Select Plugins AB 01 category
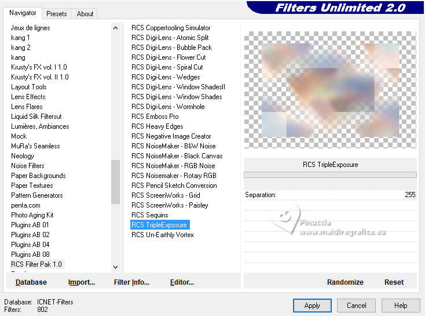425x316 pixels. pyautogui.click(x=30, y=225)
